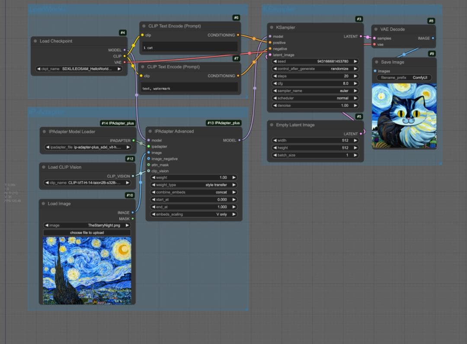
Task: Click the images input socket on Save Image
Action: 375,71
